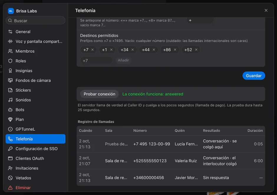Click the SSO key icon

[10, 149]
